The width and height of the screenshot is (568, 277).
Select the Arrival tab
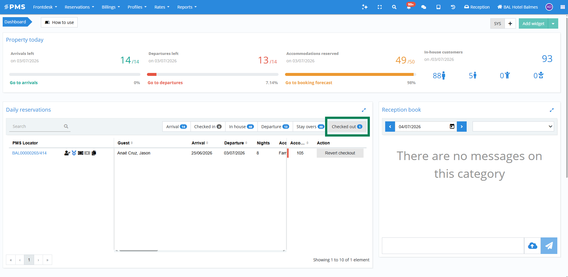(x=177, y=127)
